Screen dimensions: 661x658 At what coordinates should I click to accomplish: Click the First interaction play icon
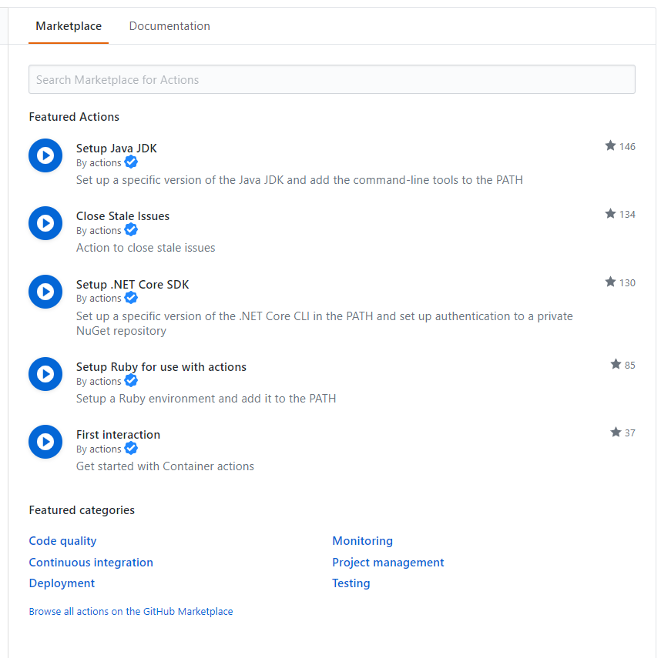45,442
